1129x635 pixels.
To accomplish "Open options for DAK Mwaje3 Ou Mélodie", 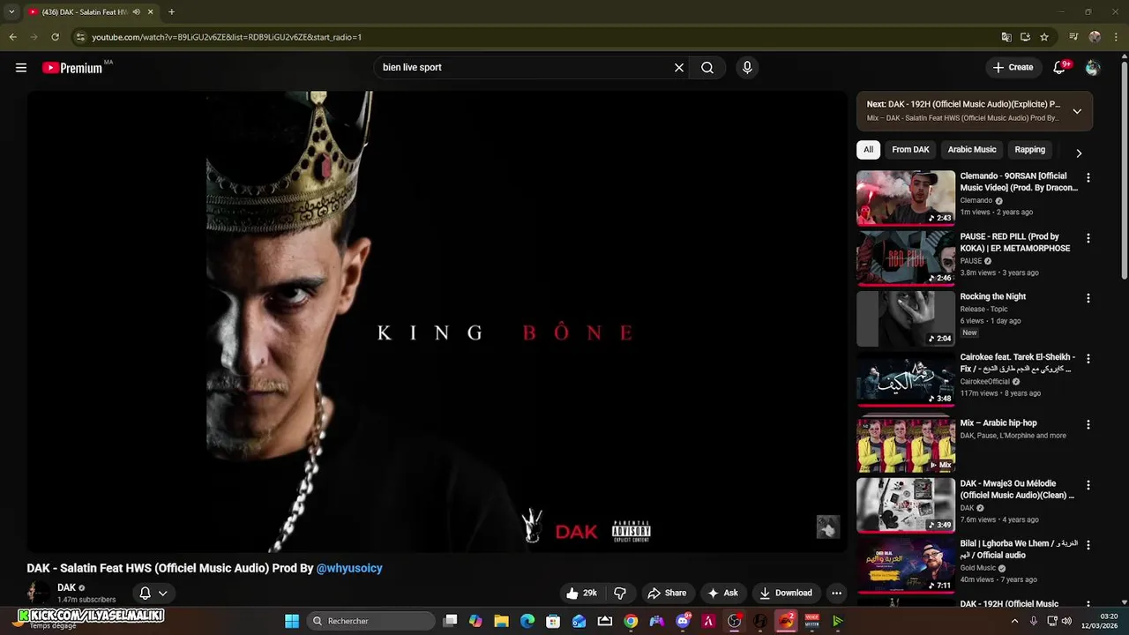I will (1088, 485).
